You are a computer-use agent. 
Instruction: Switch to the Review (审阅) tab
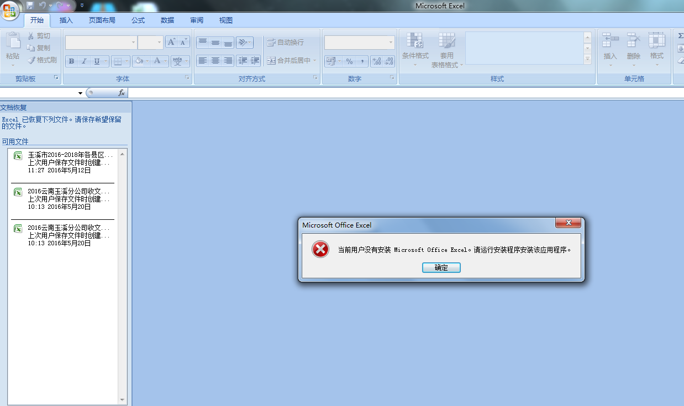pos(197,20)
